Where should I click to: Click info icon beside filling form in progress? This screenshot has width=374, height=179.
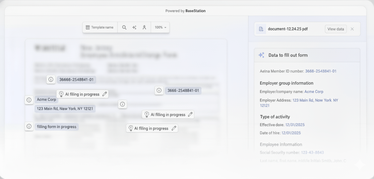29,126
